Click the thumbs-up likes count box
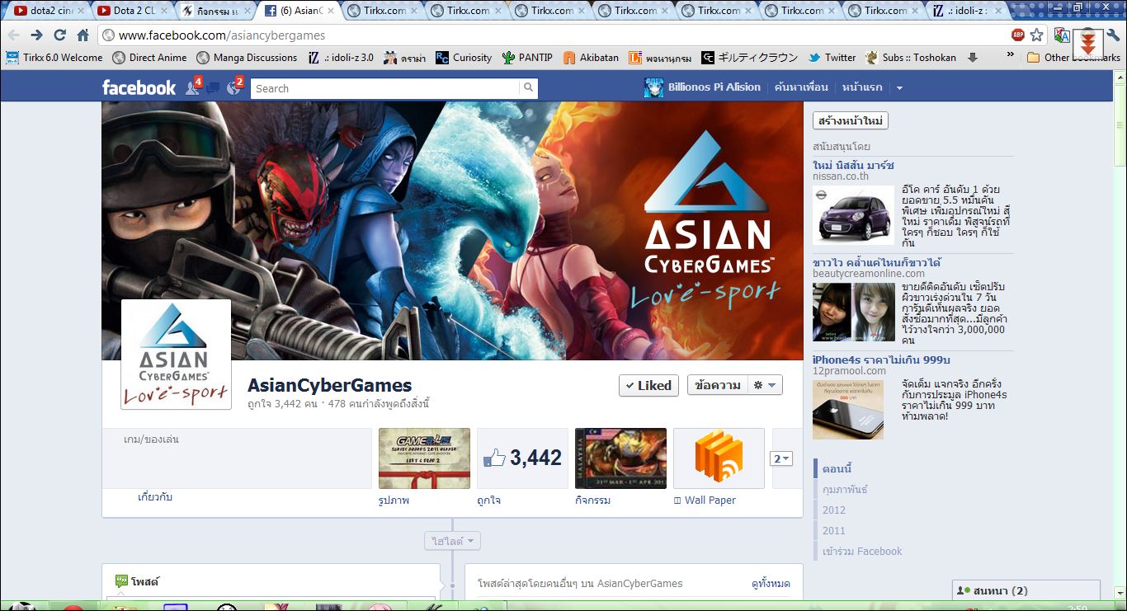The image size is (1127, 611). [x=522, y=458]
